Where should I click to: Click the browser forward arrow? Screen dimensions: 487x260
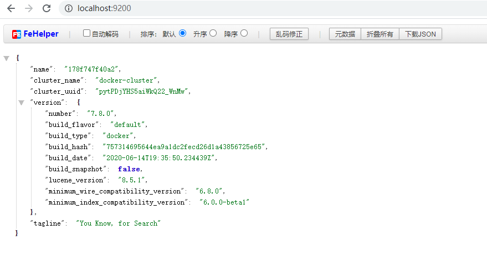click(x=29, y=8)
